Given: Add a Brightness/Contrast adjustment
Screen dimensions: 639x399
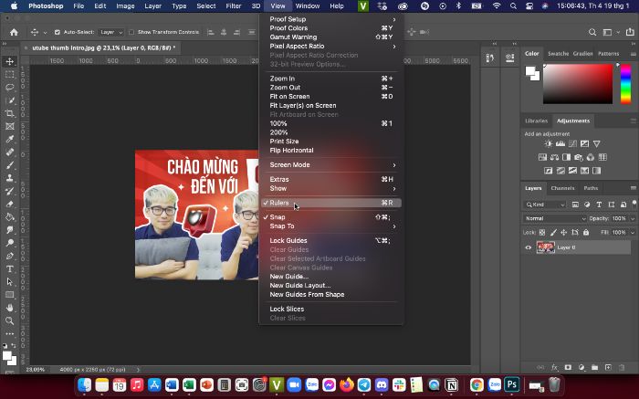Looking at the screenshot, I should [x=549, y=144].
